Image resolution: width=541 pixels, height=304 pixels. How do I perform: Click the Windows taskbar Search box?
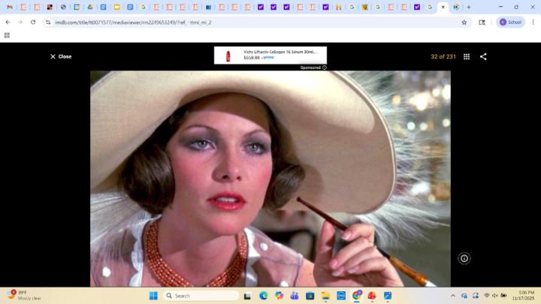coord(201,296)
